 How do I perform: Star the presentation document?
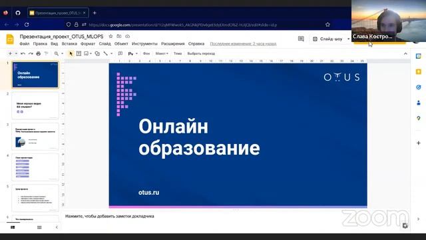(x=110, y=36)
